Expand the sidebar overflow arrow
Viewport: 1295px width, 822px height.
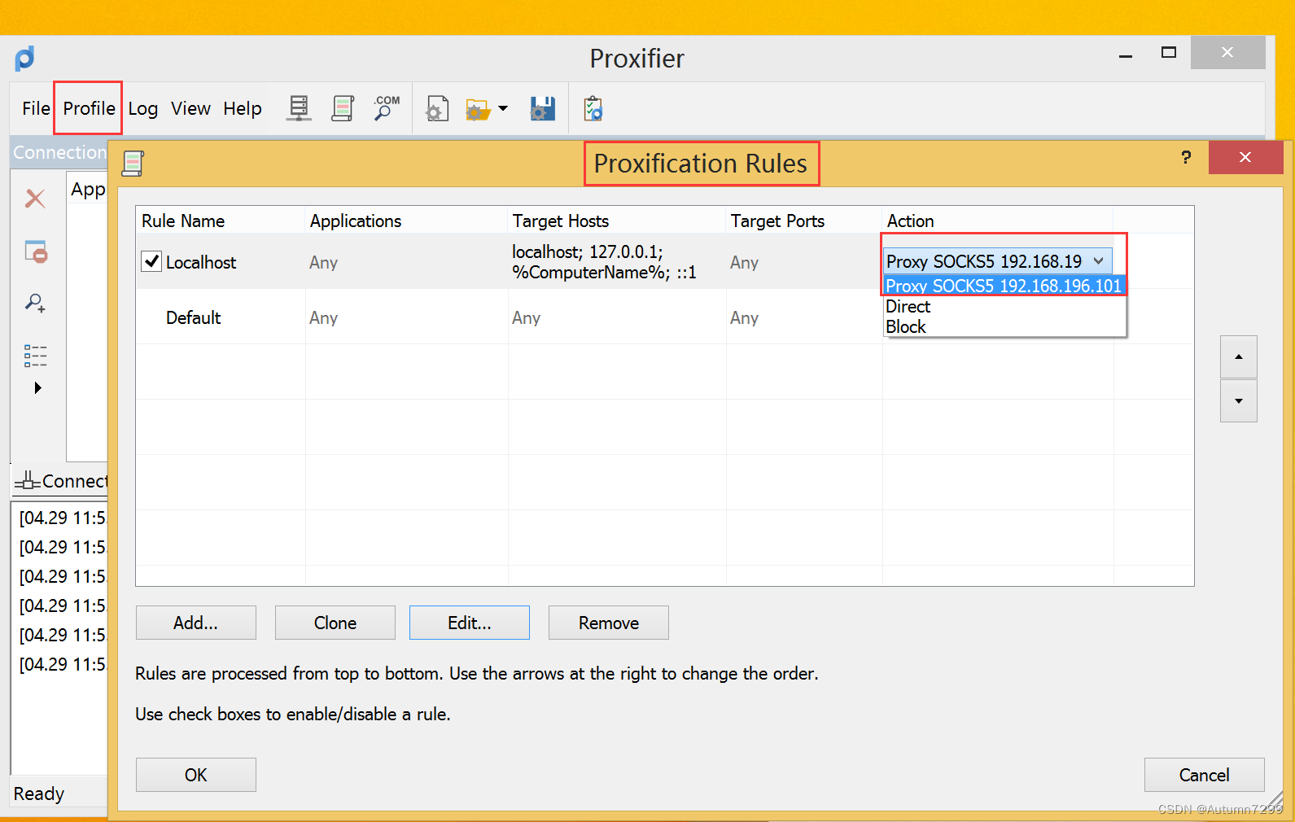(x=37, y=388)
